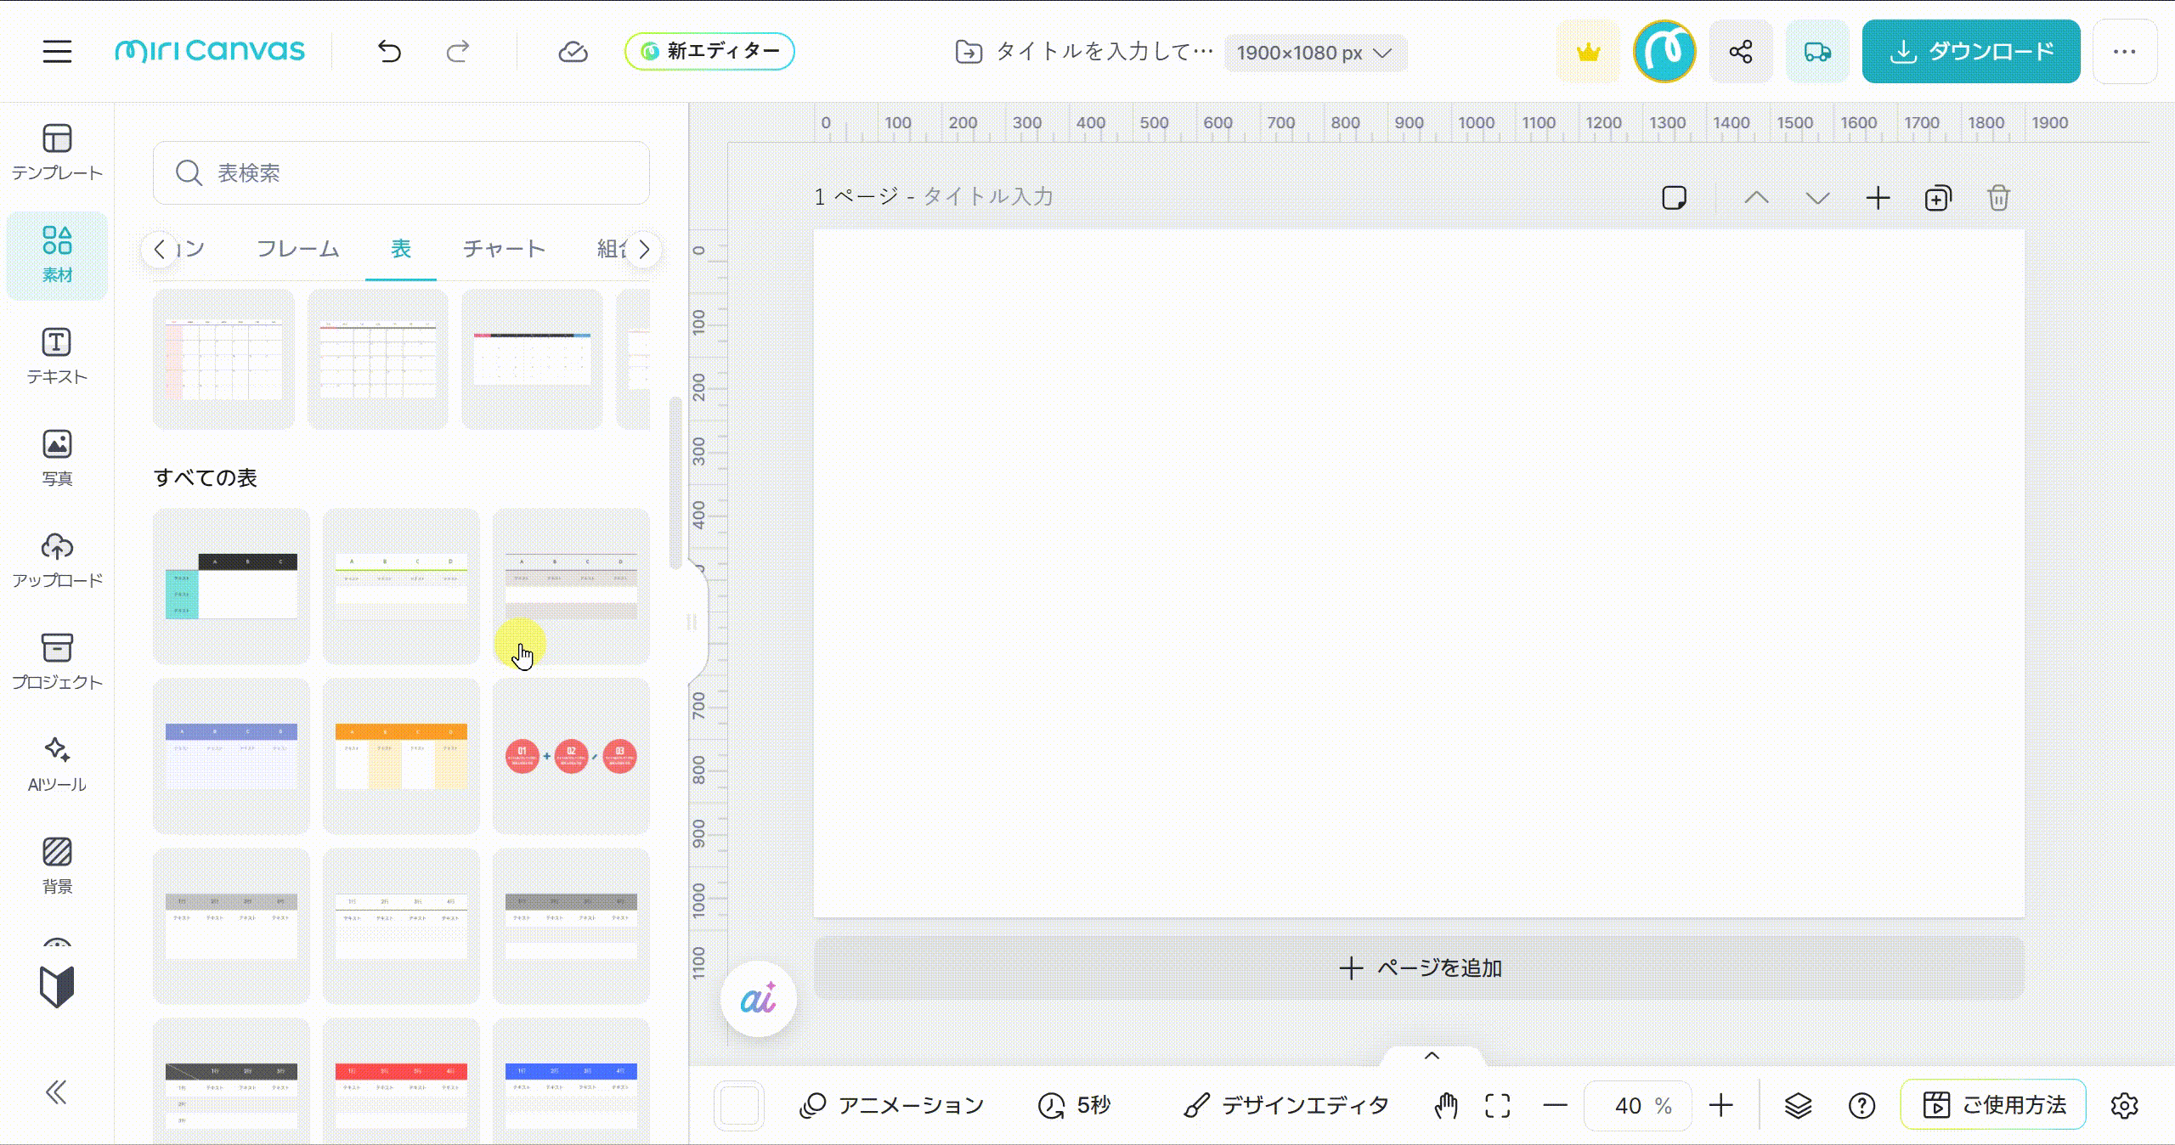Duplicate page with copy-plus icon
The height and width of the screenshot is (1145, 2175).
tap(1937, 198)
